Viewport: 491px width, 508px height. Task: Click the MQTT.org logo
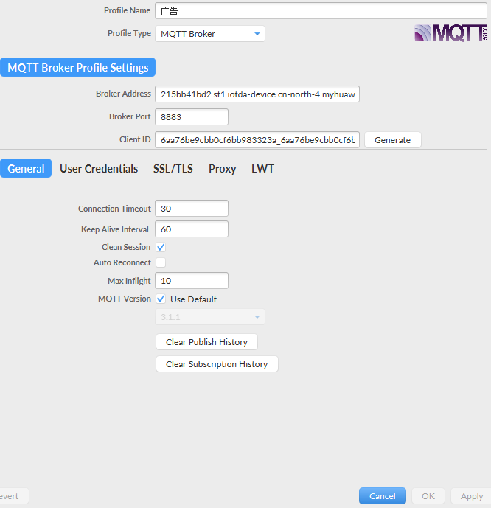point(451,32)
